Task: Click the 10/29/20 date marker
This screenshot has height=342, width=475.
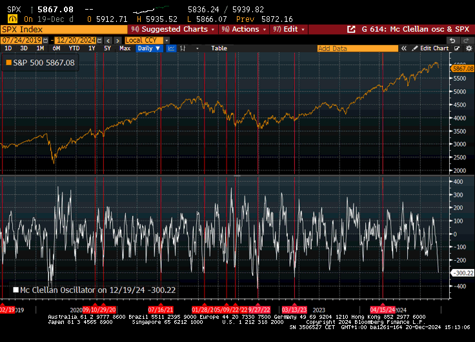Action: (105, 310)
